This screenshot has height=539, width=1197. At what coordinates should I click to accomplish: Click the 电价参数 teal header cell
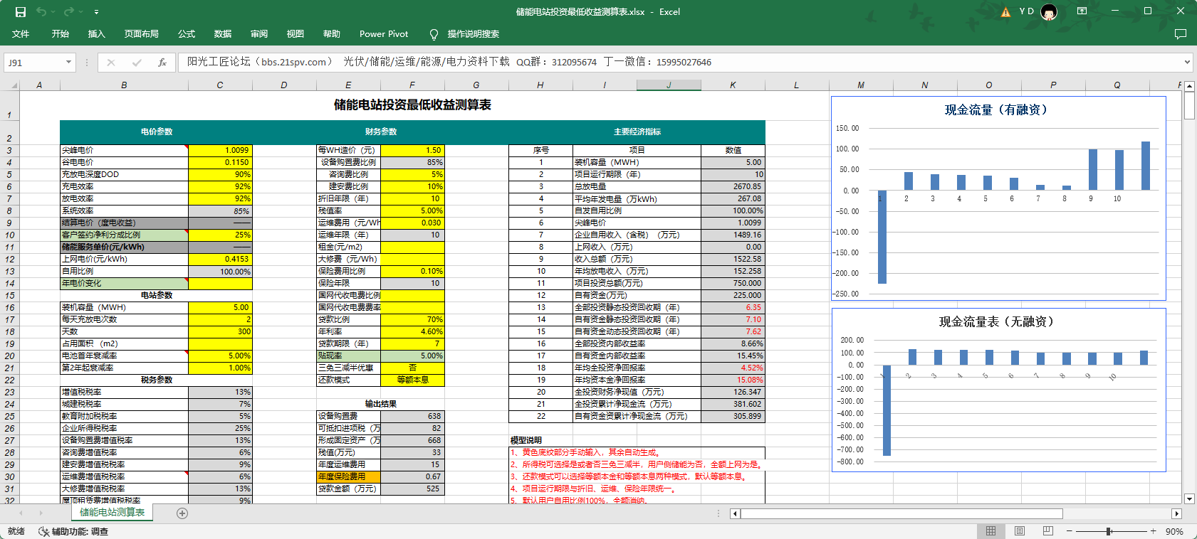[157, 132]
